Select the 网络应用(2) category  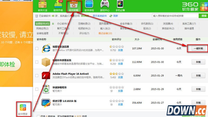(x=42, y=28)
